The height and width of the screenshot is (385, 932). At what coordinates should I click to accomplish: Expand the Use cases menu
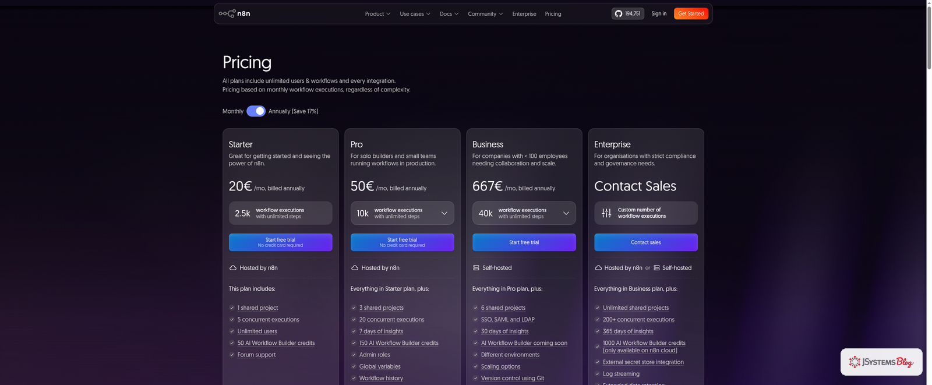click(x=415, y=14)
